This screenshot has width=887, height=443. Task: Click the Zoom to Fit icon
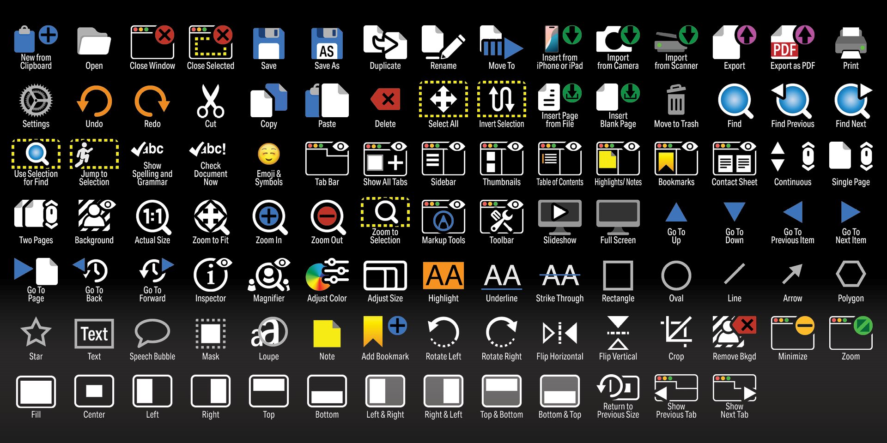click(211, 217)
